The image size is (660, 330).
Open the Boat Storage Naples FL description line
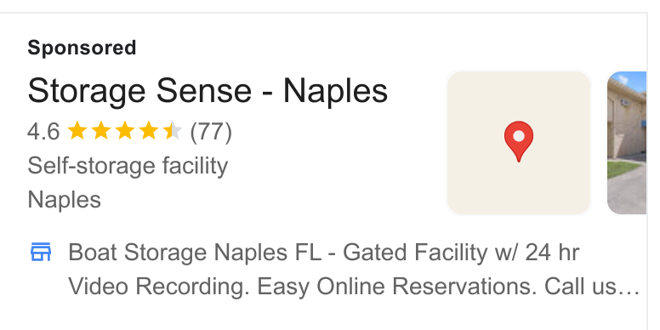(x=324, y=253)
